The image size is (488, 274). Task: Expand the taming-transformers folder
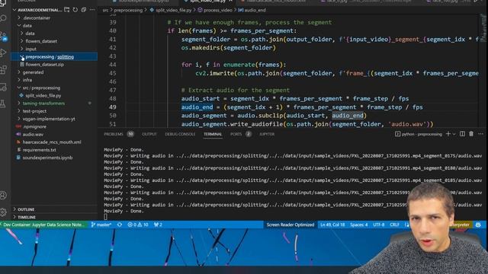pyautogui.click(x=43, y=104)
